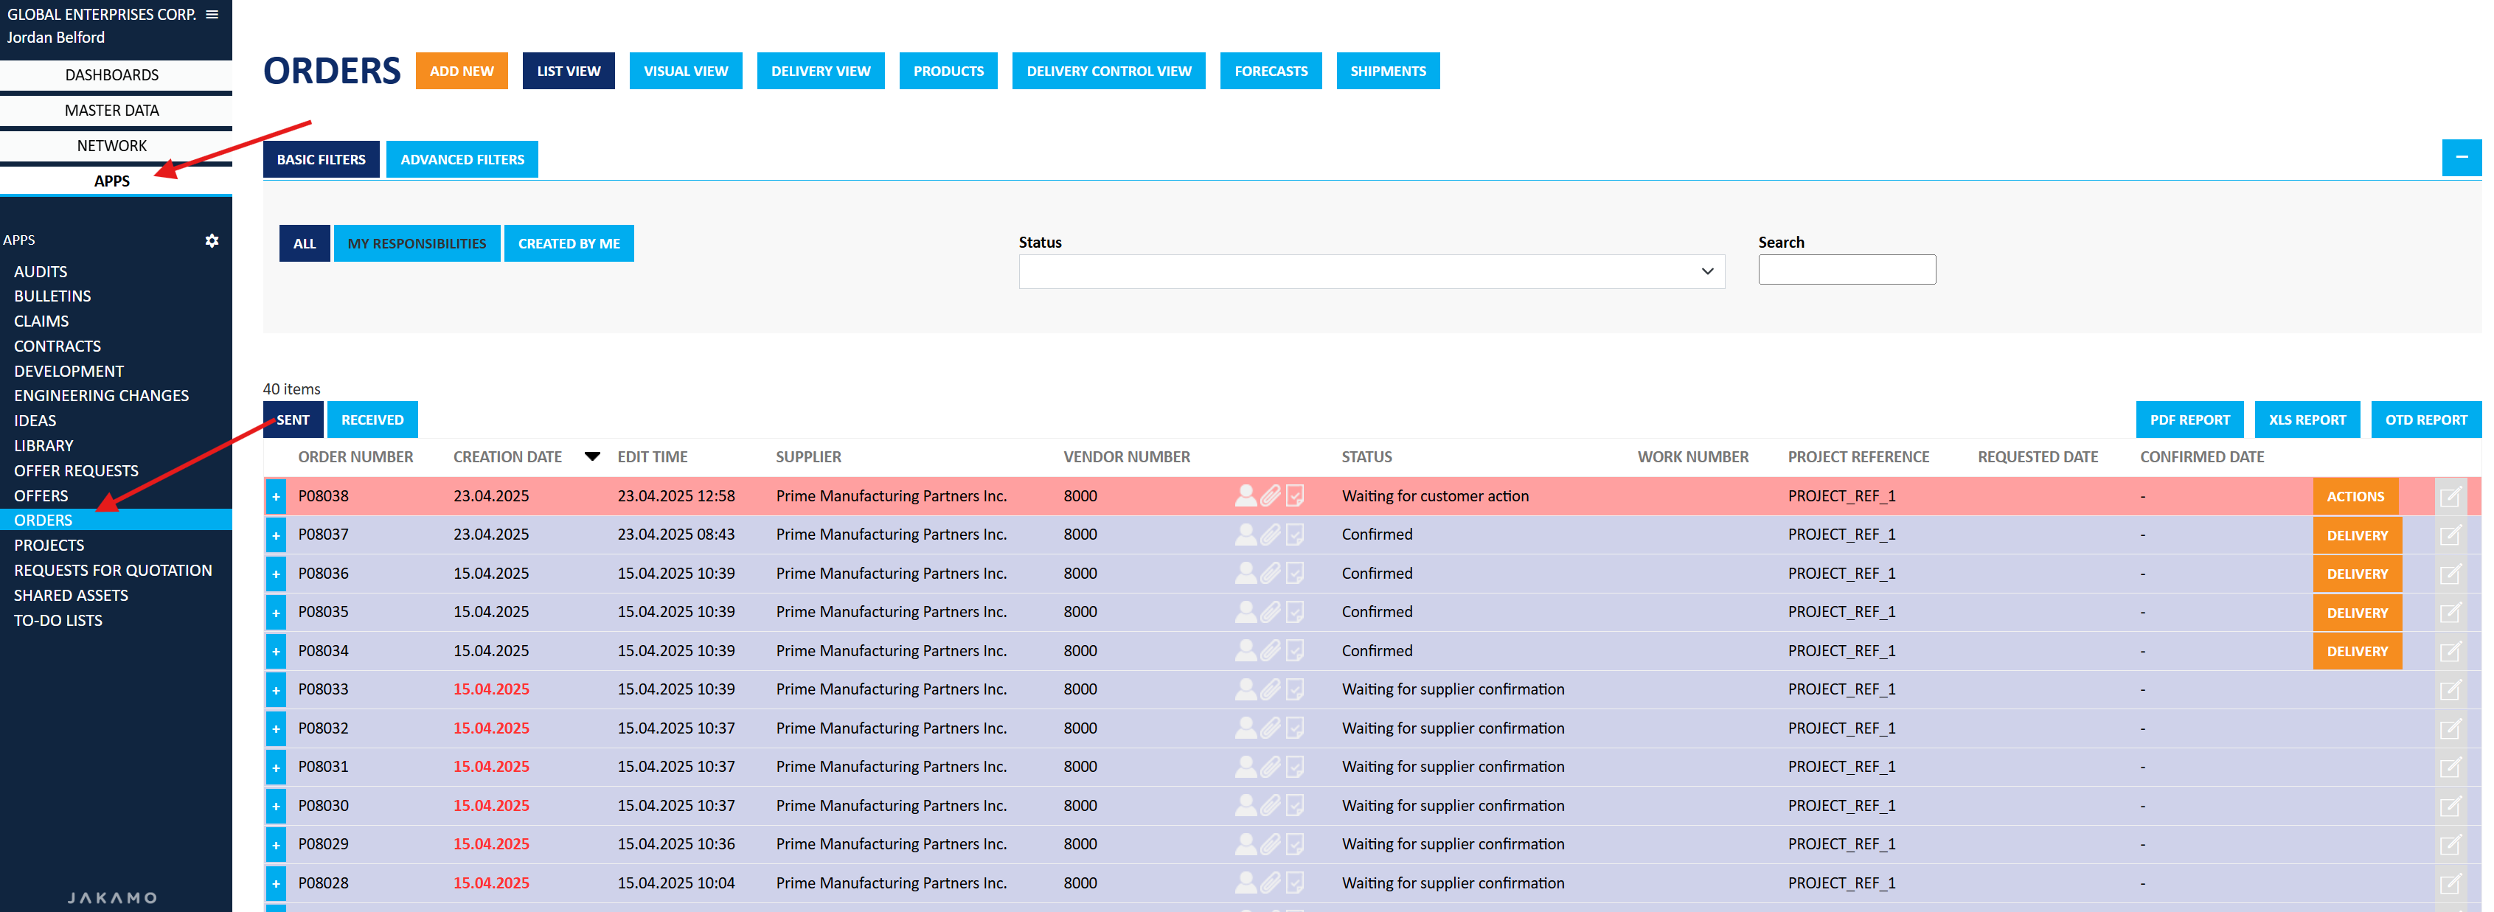Switch to the Received orders tab

(x=372, y=420)
